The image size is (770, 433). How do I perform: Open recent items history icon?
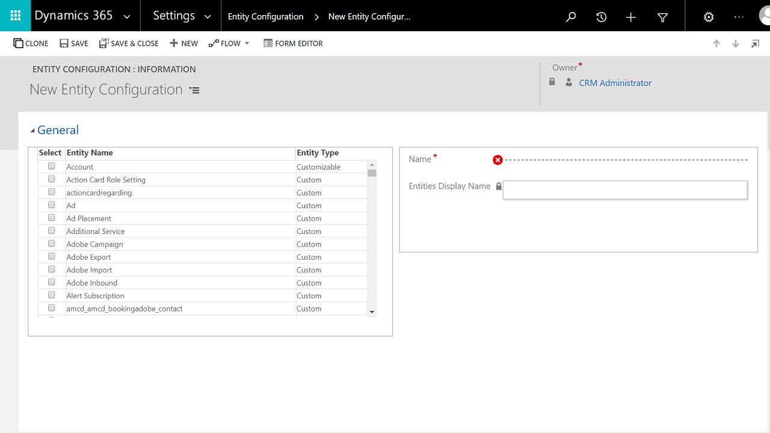[x=601, y=17]
